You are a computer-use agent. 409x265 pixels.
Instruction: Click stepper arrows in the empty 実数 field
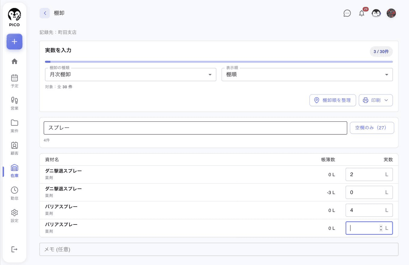(x=381, y=228)
